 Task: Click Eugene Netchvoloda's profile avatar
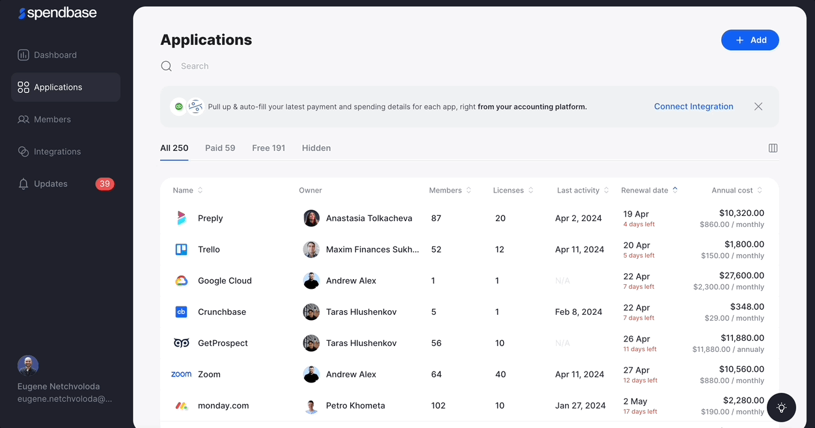coord(28,366)
